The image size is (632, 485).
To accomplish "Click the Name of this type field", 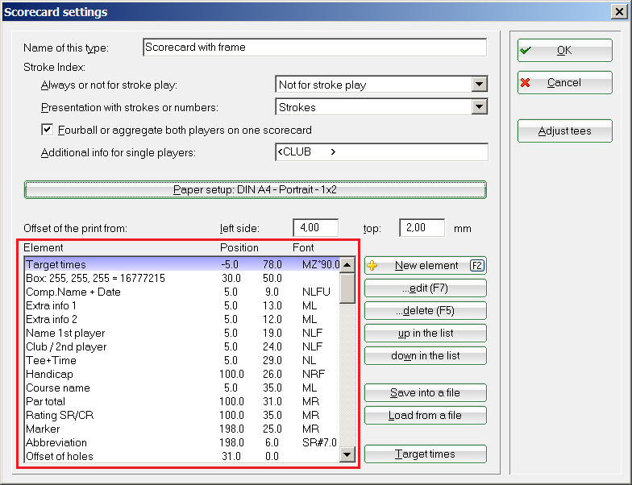I will point(314,48).
